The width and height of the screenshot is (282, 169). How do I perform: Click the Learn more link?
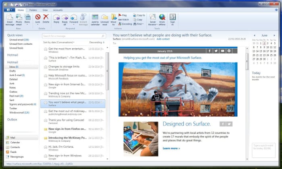pyautogui.click(x=171, y=148)
